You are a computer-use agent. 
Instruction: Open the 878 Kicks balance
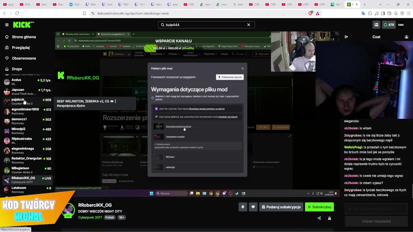tap(389, 25)
